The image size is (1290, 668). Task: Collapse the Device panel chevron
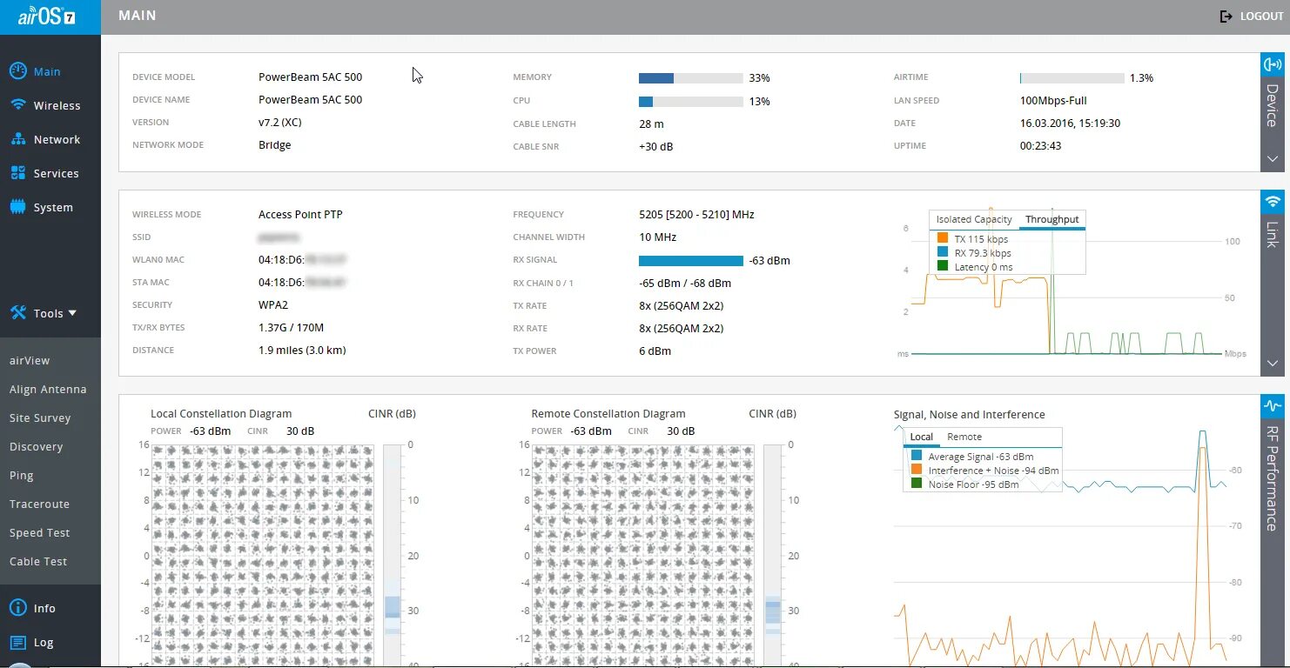(x=1273, y=159)
